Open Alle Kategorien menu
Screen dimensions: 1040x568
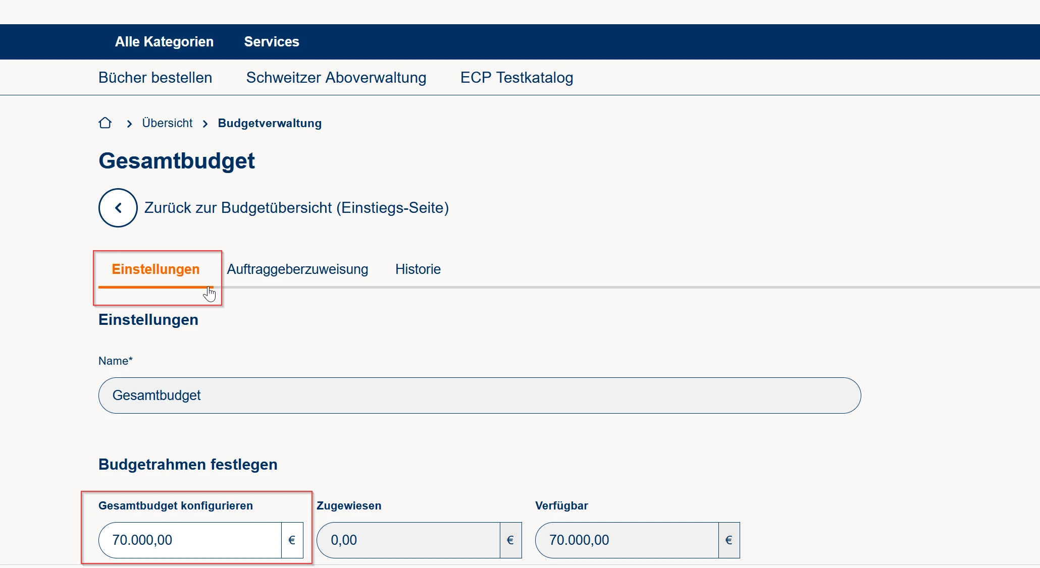tap(164, 42)
